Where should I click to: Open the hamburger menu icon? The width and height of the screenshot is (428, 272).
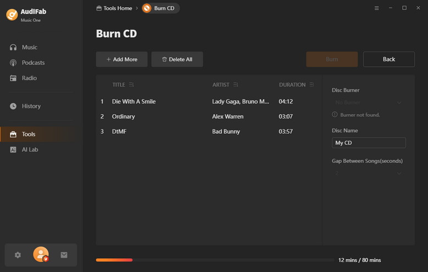point(377,8)
